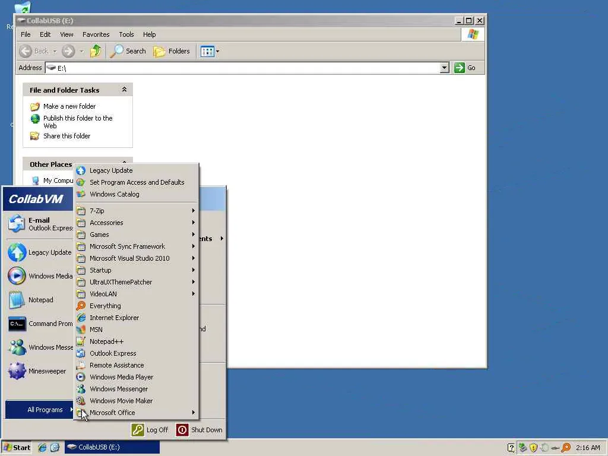Click Make a new folder link
Viewport: 608px width, 456px height.
[69, 106]
